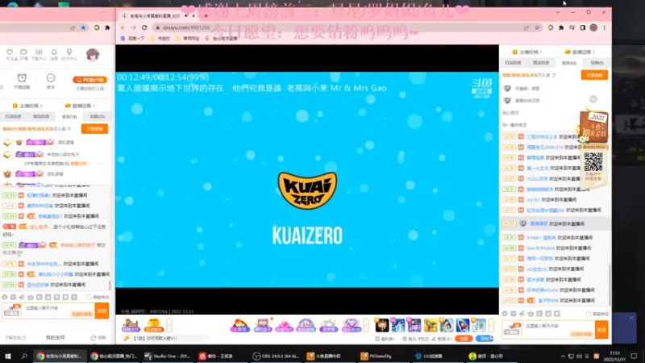Screen dimensions: 645x363
Task: Click the rocket gift icon in gift bar
Action: click(463, 325)
